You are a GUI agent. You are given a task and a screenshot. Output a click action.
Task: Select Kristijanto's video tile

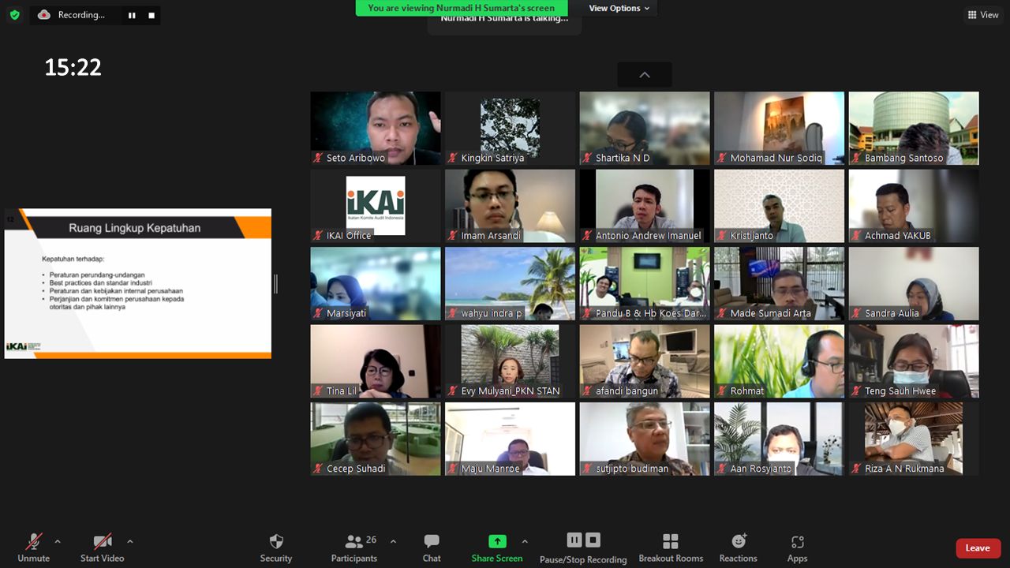click(x=780, y=206)
